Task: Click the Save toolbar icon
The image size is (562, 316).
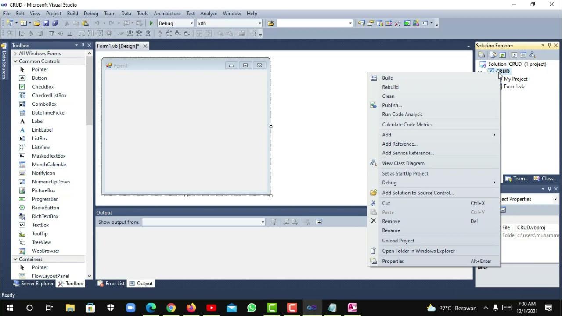Action: (46, 23)
